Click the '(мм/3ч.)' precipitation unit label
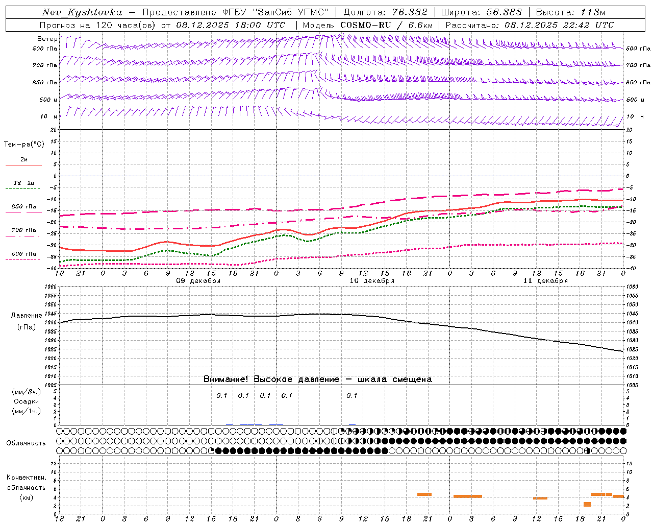653x523 pixels. (x=27, y=392)
